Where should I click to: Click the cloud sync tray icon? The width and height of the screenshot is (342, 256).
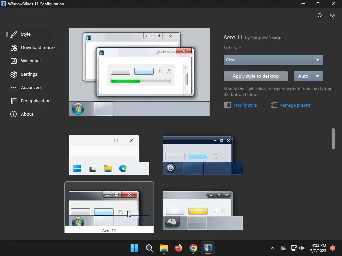point(283,248)
